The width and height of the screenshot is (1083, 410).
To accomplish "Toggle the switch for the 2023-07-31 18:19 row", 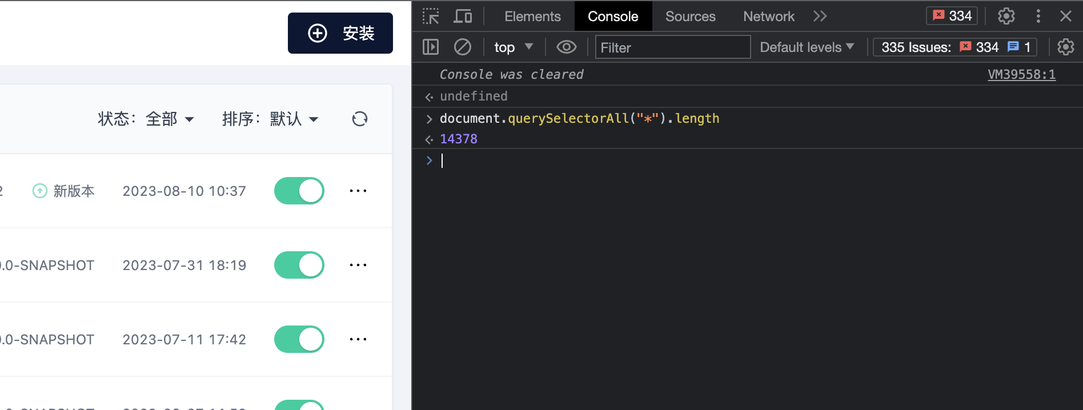I will tap(299, 265).
